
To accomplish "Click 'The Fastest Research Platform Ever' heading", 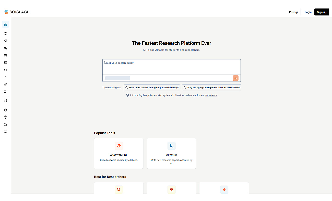I will point(172,43).
